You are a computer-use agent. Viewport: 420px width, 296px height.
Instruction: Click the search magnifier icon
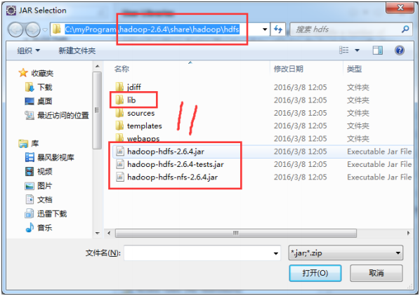(405, 29)
